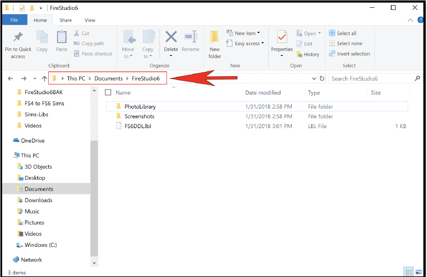Click the Paste clipboard icon
427x277 pixels.
click(x=62, y=37)
